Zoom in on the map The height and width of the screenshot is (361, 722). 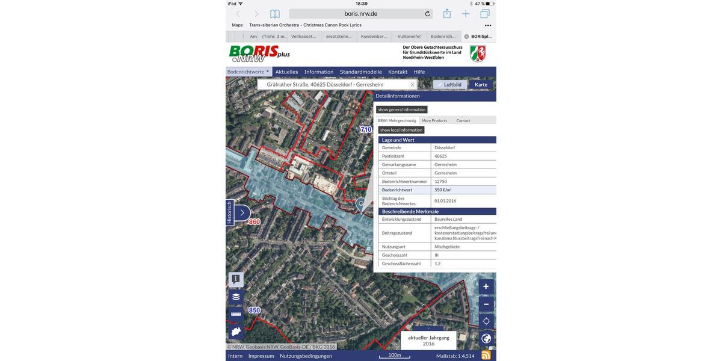486,286
